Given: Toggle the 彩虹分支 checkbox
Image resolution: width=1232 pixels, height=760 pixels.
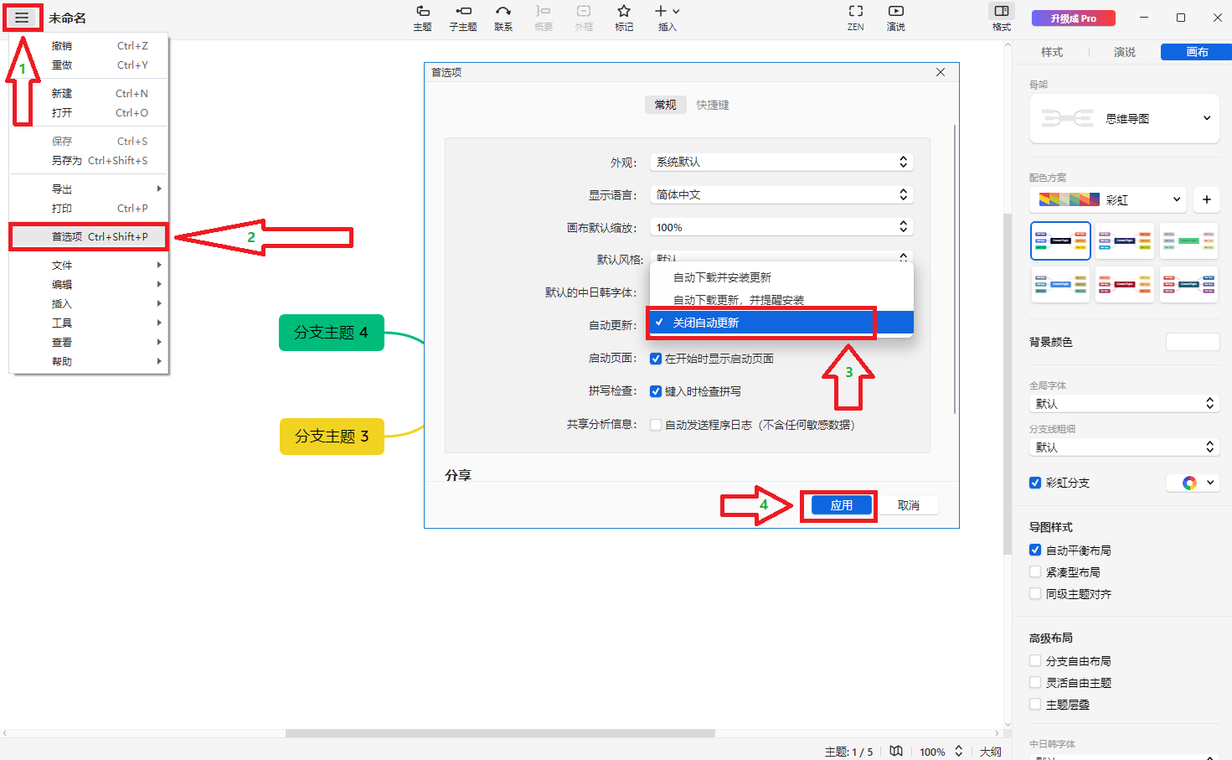Looking at the screenshot, I should [x=1035, y=483].
